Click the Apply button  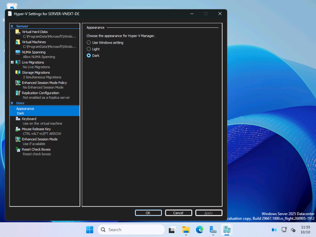(208, 213)
